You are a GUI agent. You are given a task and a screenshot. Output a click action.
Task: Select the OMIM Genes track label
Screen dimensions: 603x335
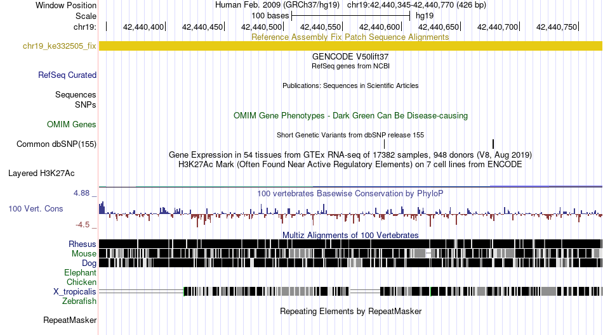tap(72, 124)
